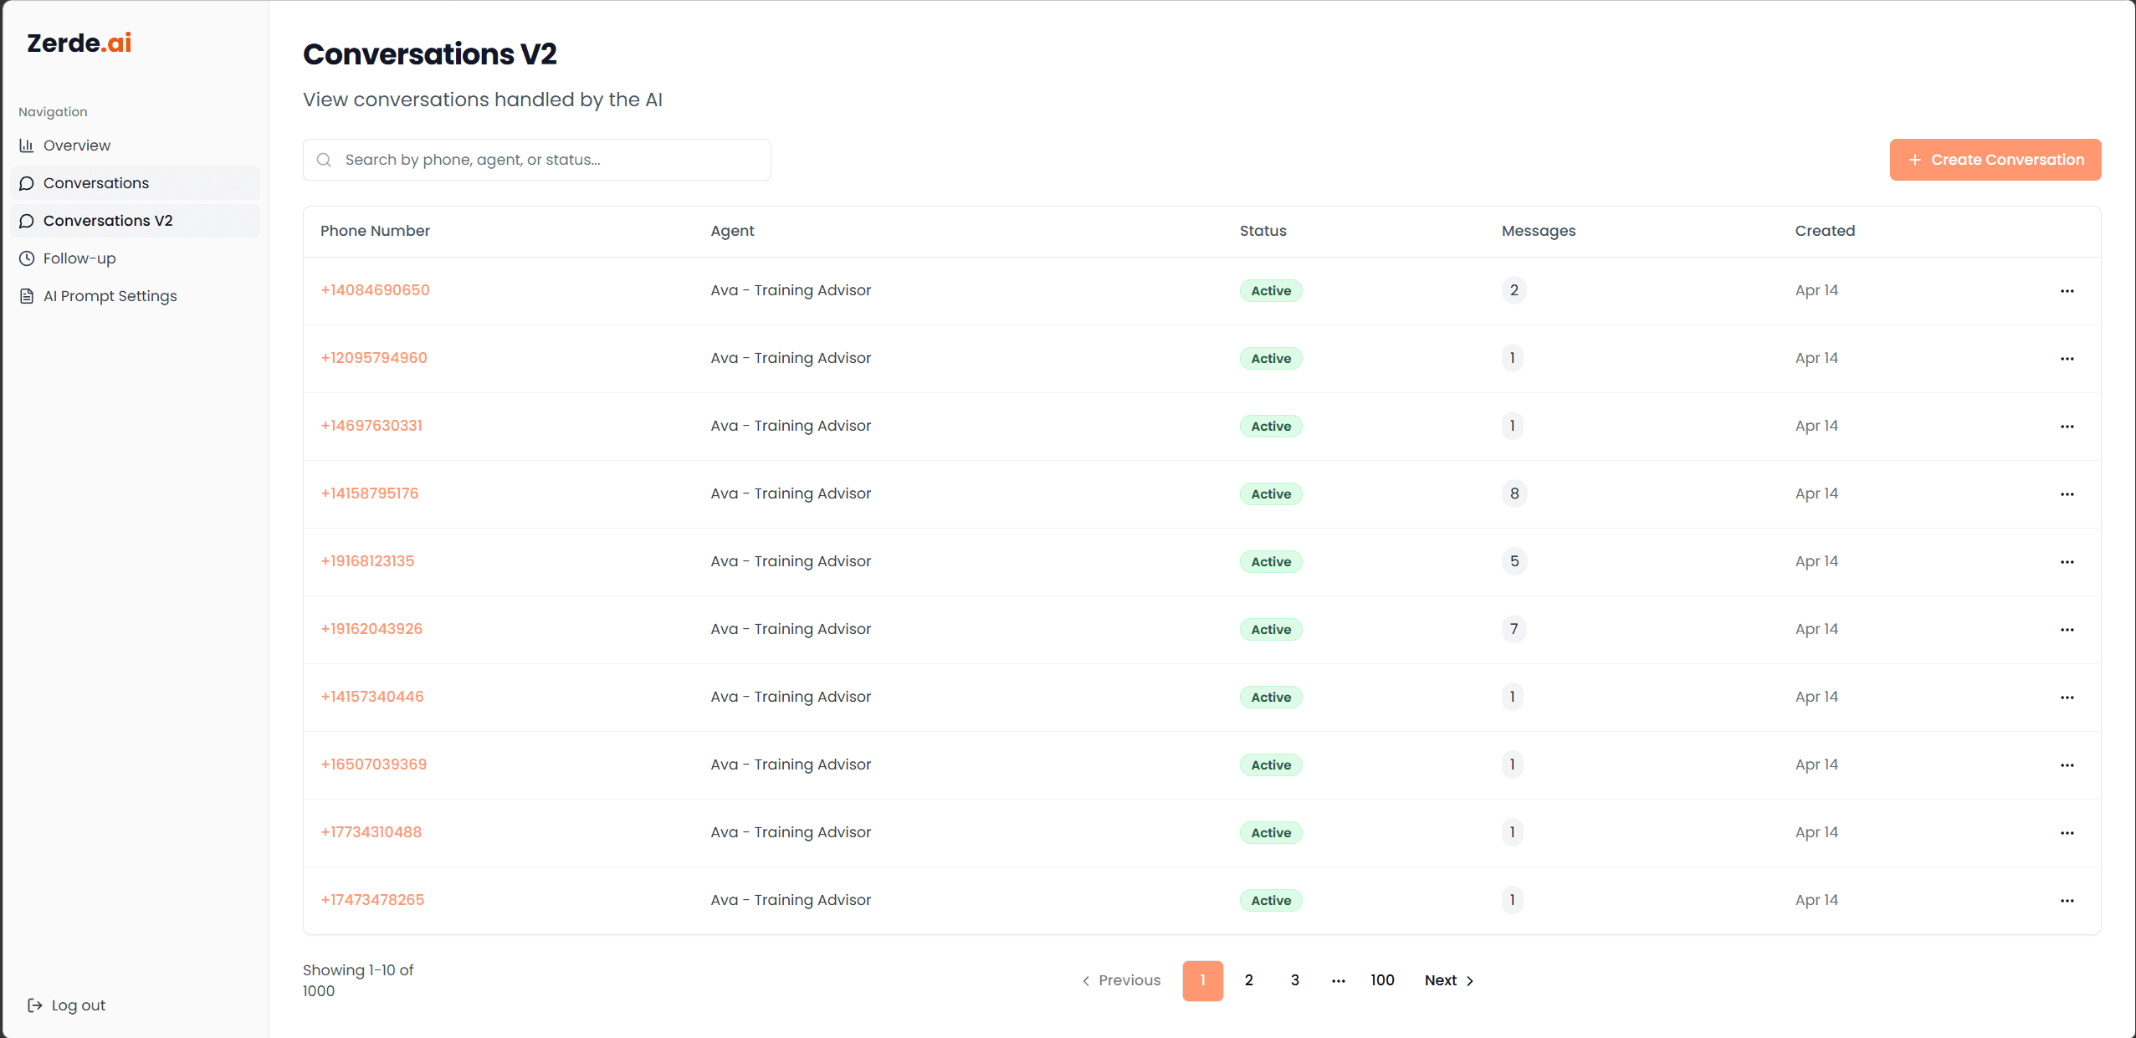The image size is (2136, 1038).
Task: Click the Conversations chat bubble icon
Action: click(x=27, y=183)
